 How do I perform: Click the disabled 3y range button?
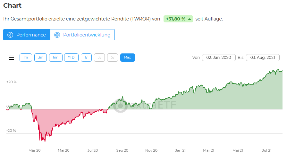99,58
